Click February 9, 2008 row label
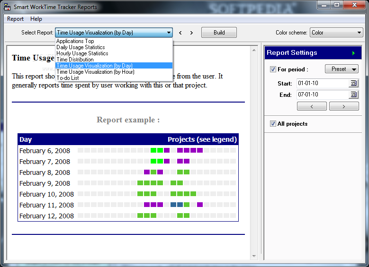 tap(45, 183)
